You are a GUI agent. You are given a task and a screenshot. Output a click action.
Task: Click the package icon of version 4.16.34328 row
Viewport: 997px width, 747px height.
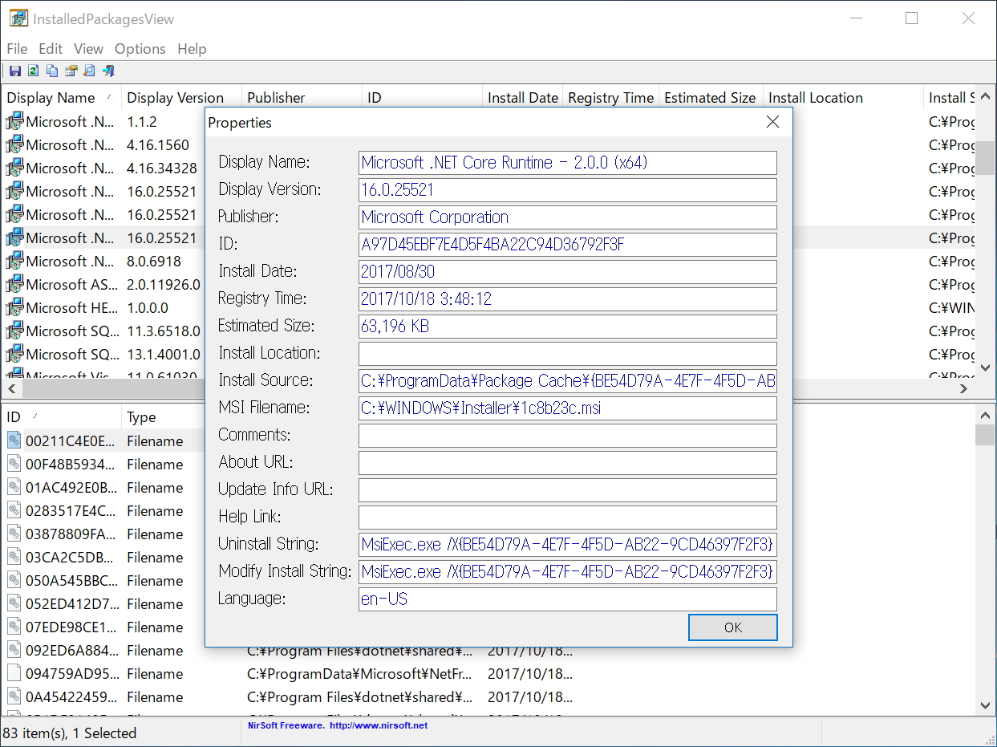point(14,168)
